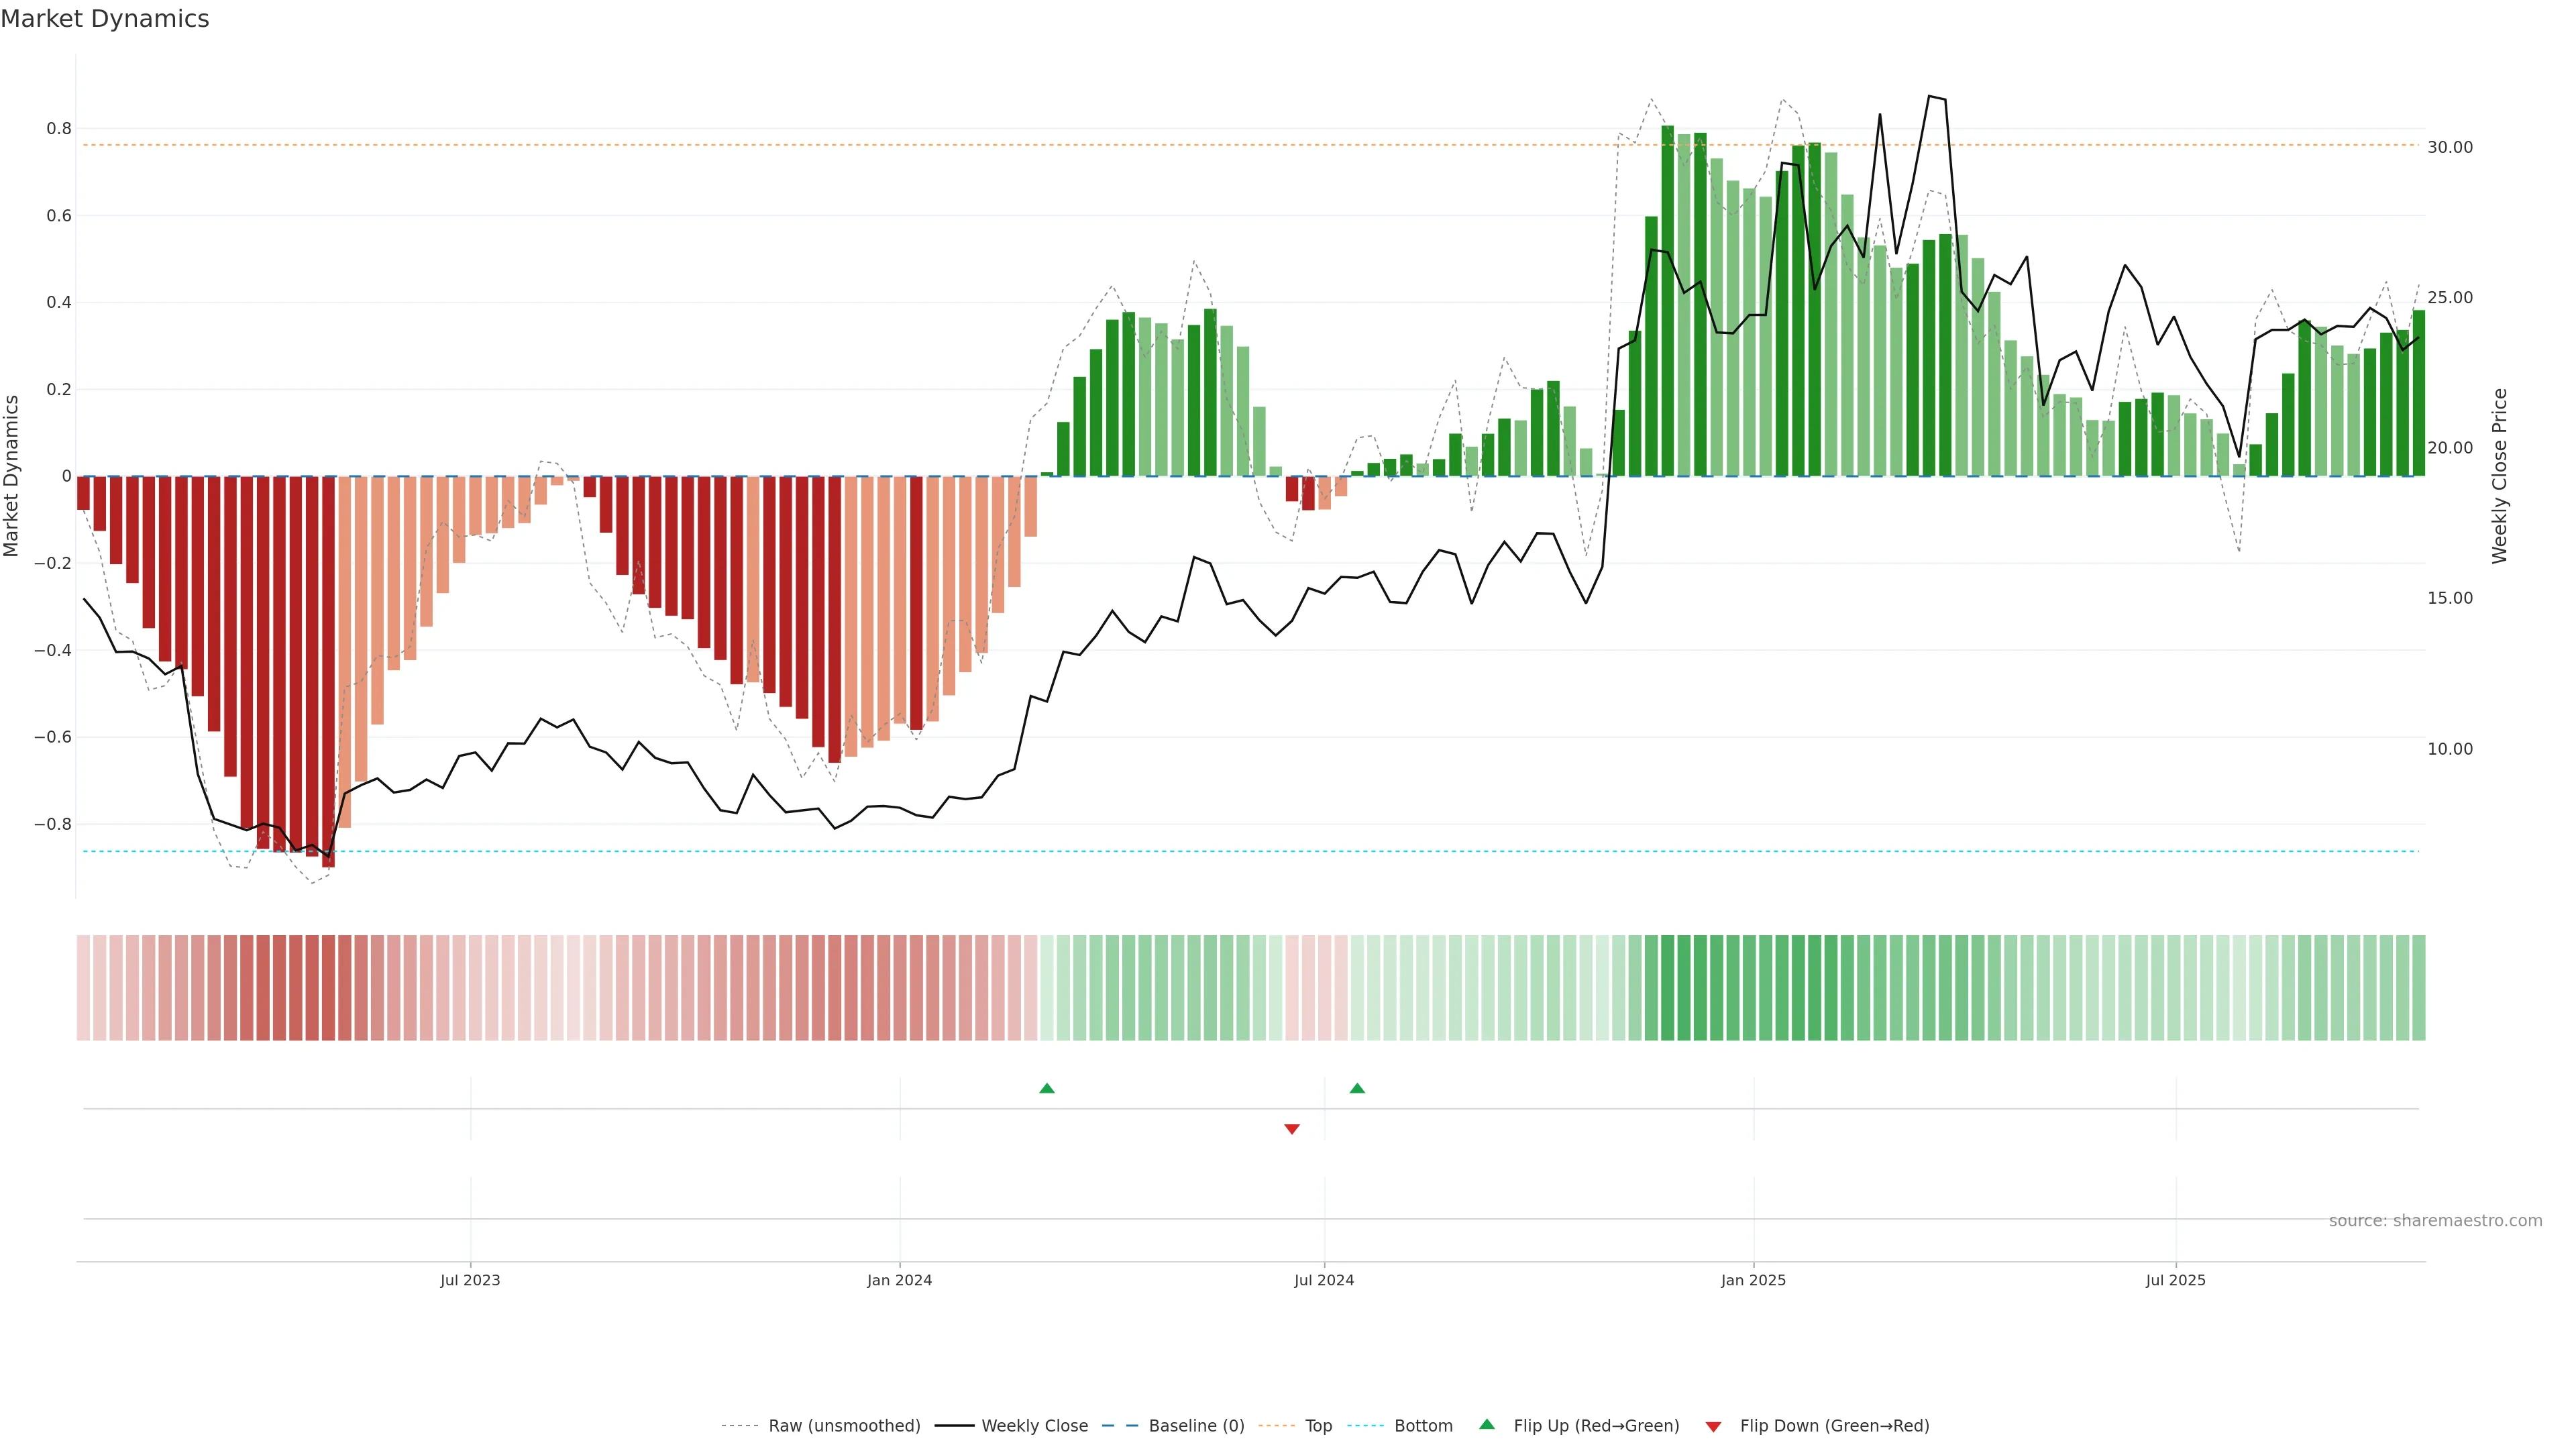
Task: Click the Weekly Close Price axis title
Action: [2499, 476]
